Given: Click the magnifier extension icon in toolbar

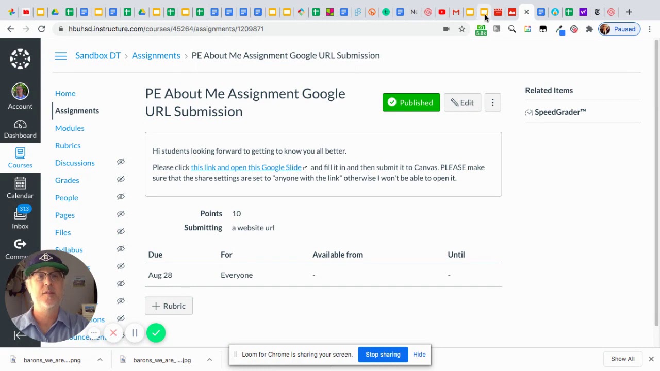Looking at the screenshot, I should point(512,29).
